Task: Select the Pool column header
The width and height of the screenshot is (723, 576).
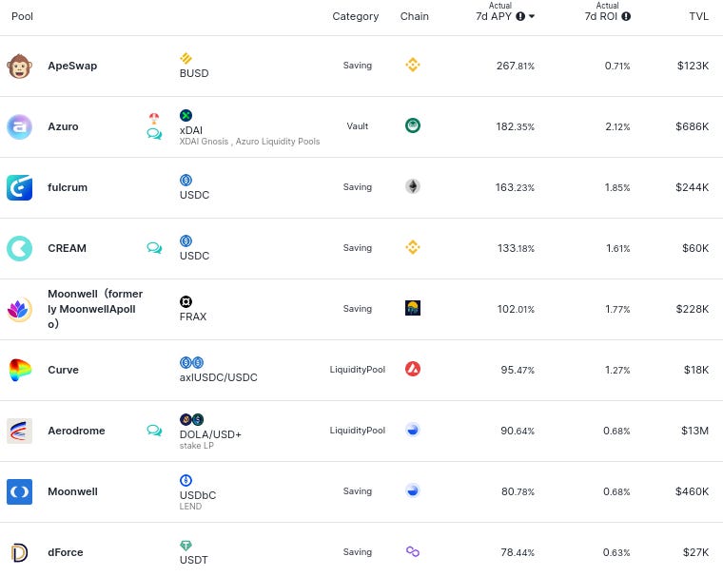Action: pos(22,16)
